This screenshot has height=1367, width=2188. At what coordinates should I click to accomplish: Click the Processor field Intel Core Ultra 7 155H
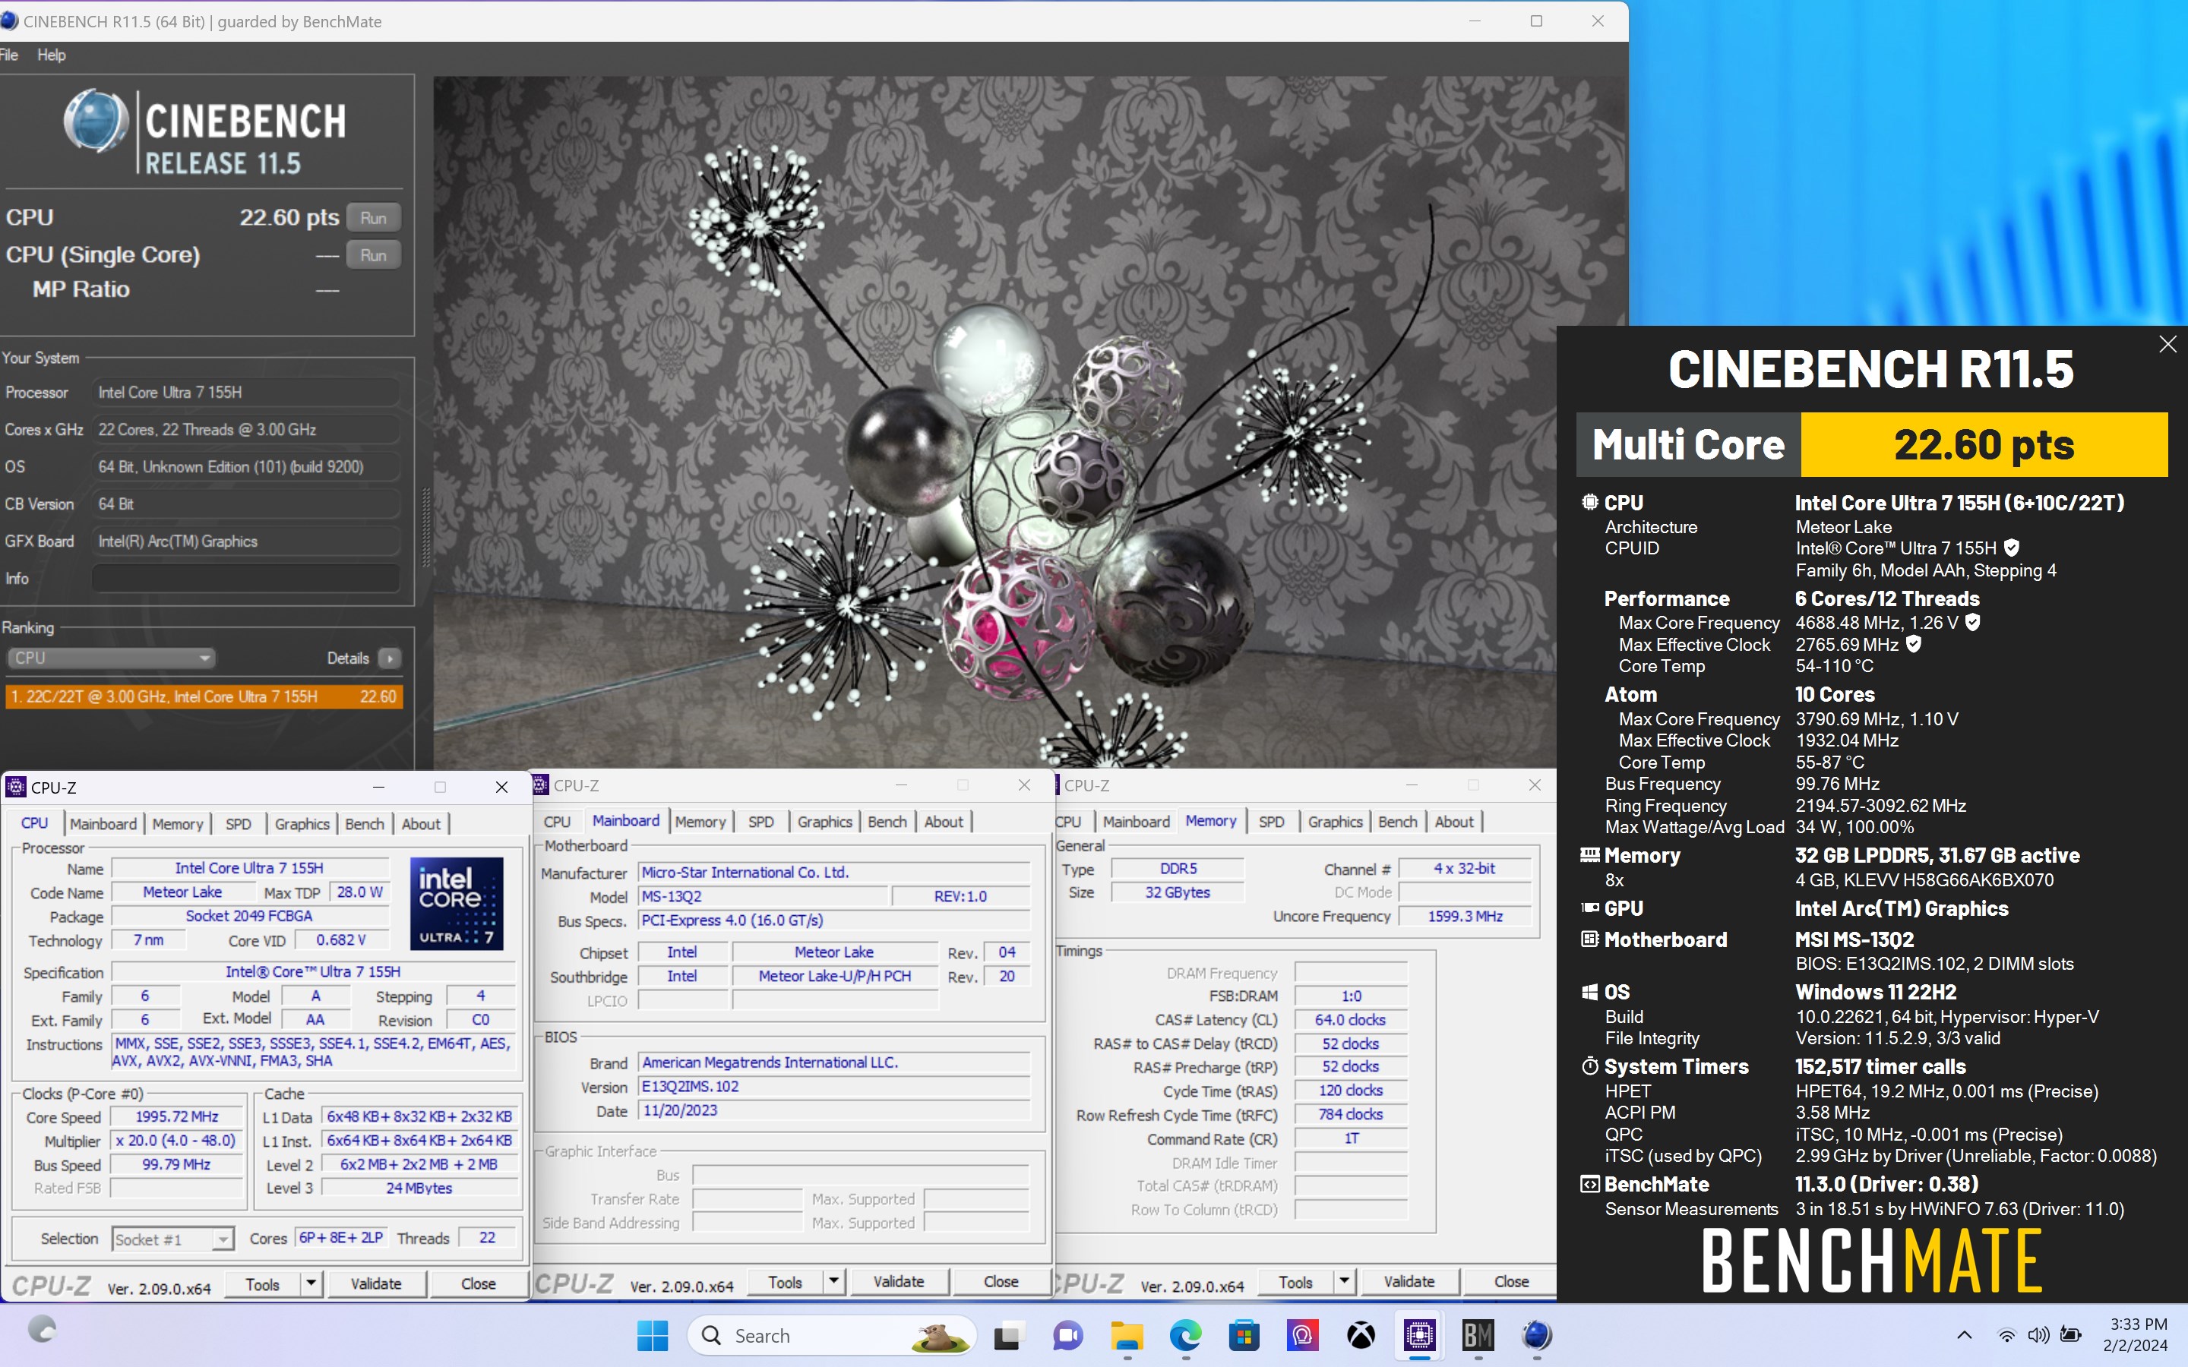pyautogui.click(x=246, y=393)
